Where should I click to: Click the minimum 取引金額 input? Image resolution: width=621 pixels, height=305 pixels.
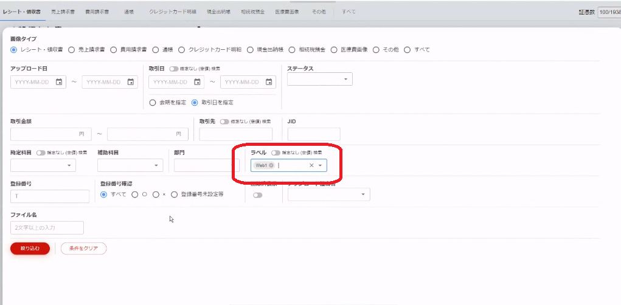pos(51,134)
